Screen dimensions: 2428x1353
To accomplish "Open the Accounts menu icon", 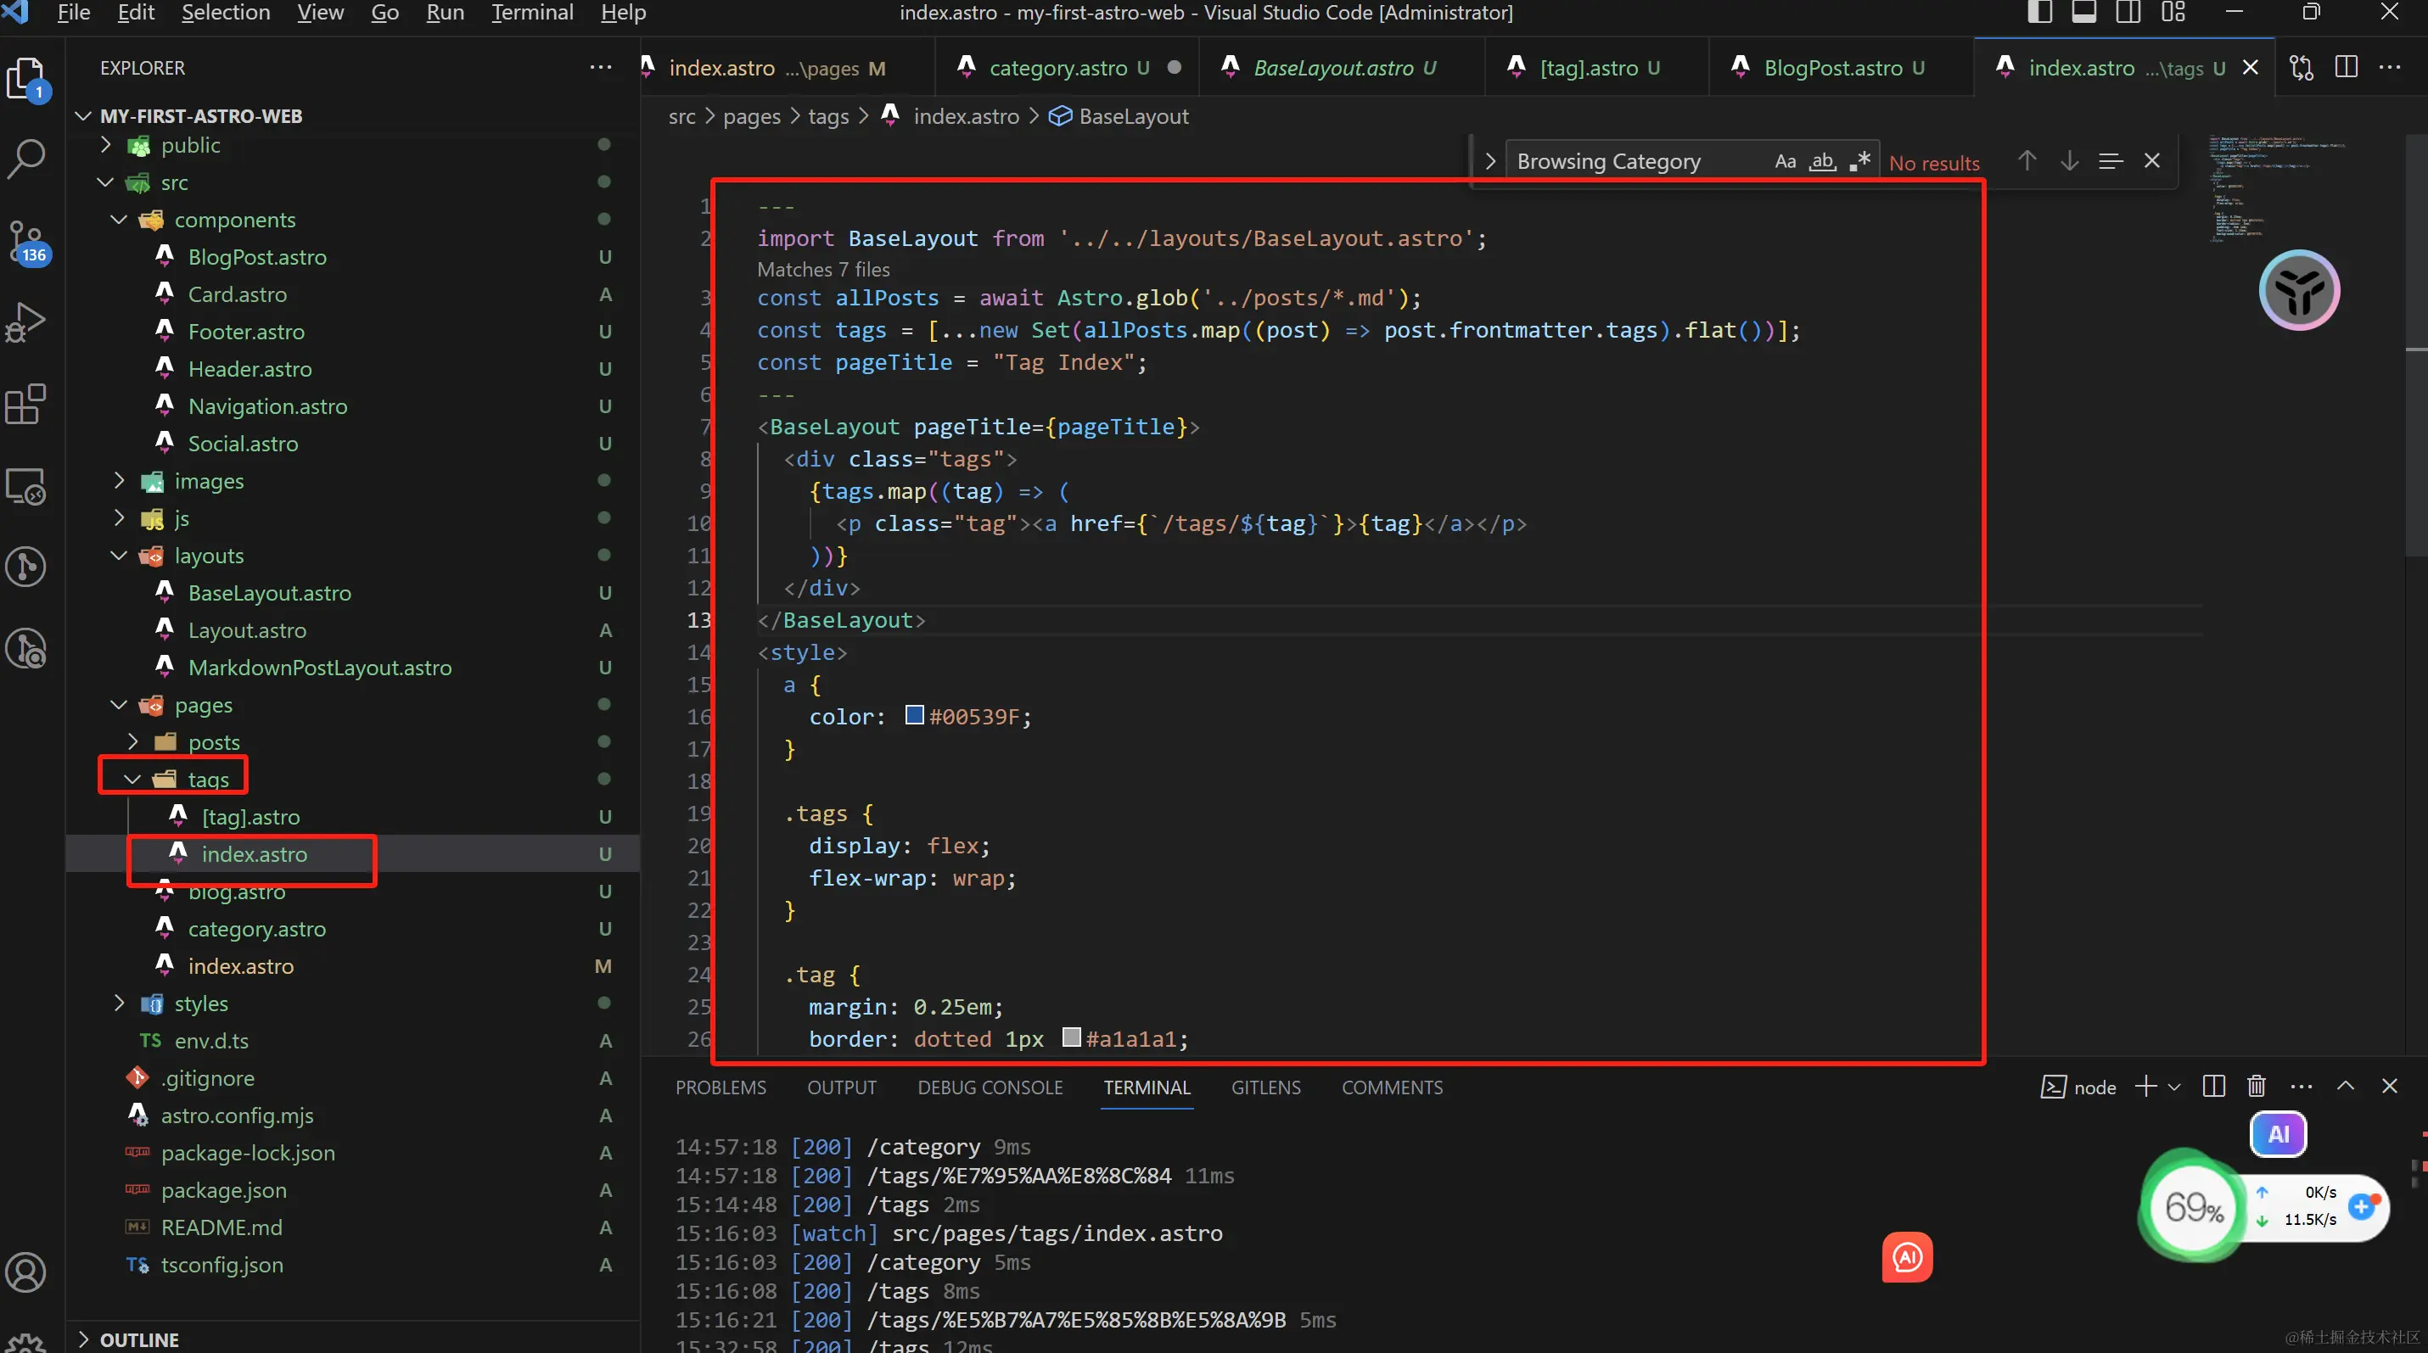I will coord(26,1272).
